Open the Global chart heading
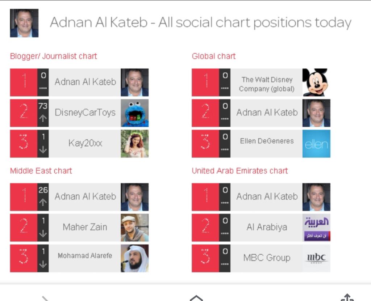The height and width of the screenshot is (301, 371). (x=214, y=56)
